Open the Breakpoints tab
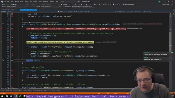This screenshot has height=98, width=175. coord(9,91)
